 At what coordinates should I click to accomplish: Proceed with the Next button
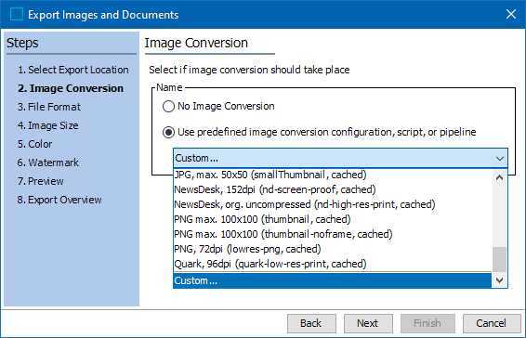coord(368,323)
